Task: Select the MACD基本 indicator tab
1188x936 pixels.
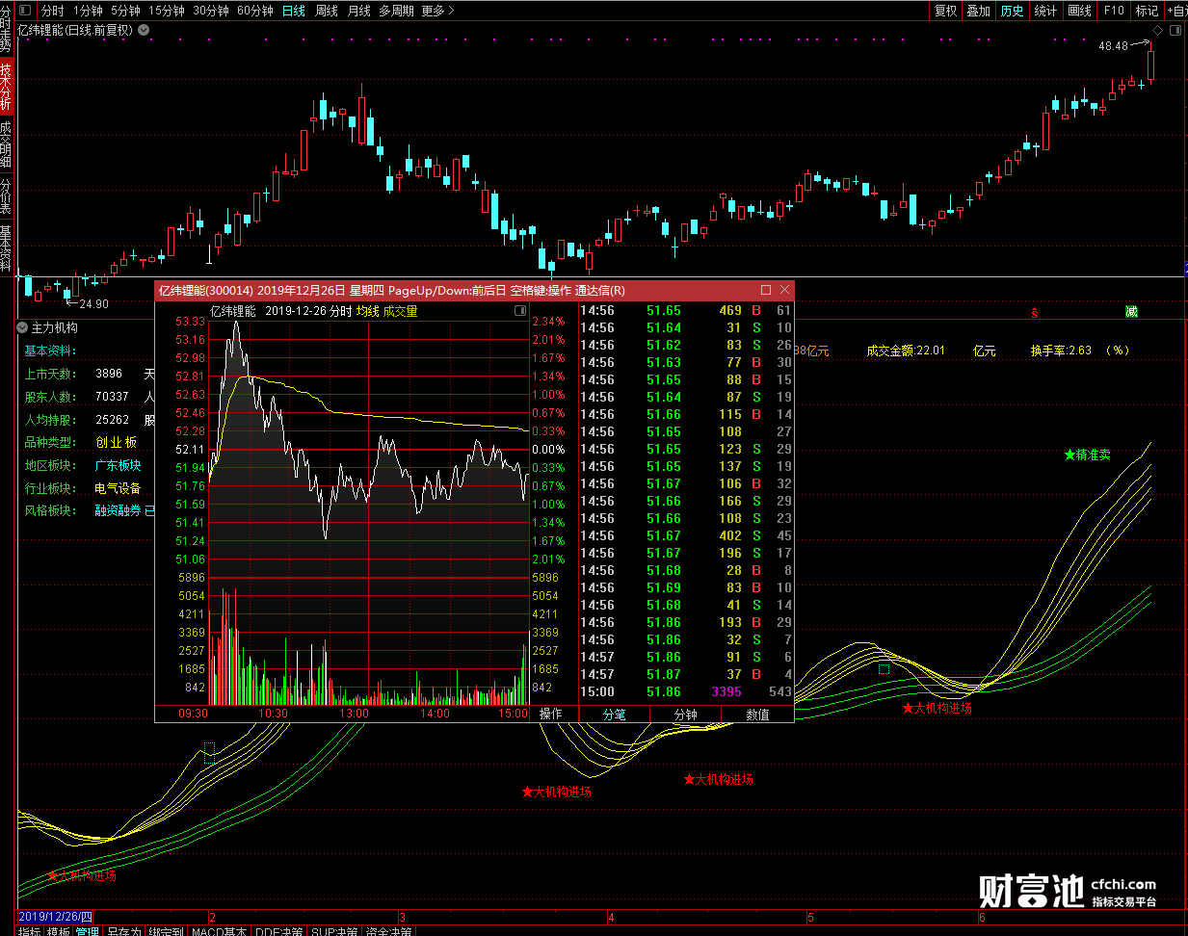Action: pyautogui.click(x=219, y=931)
